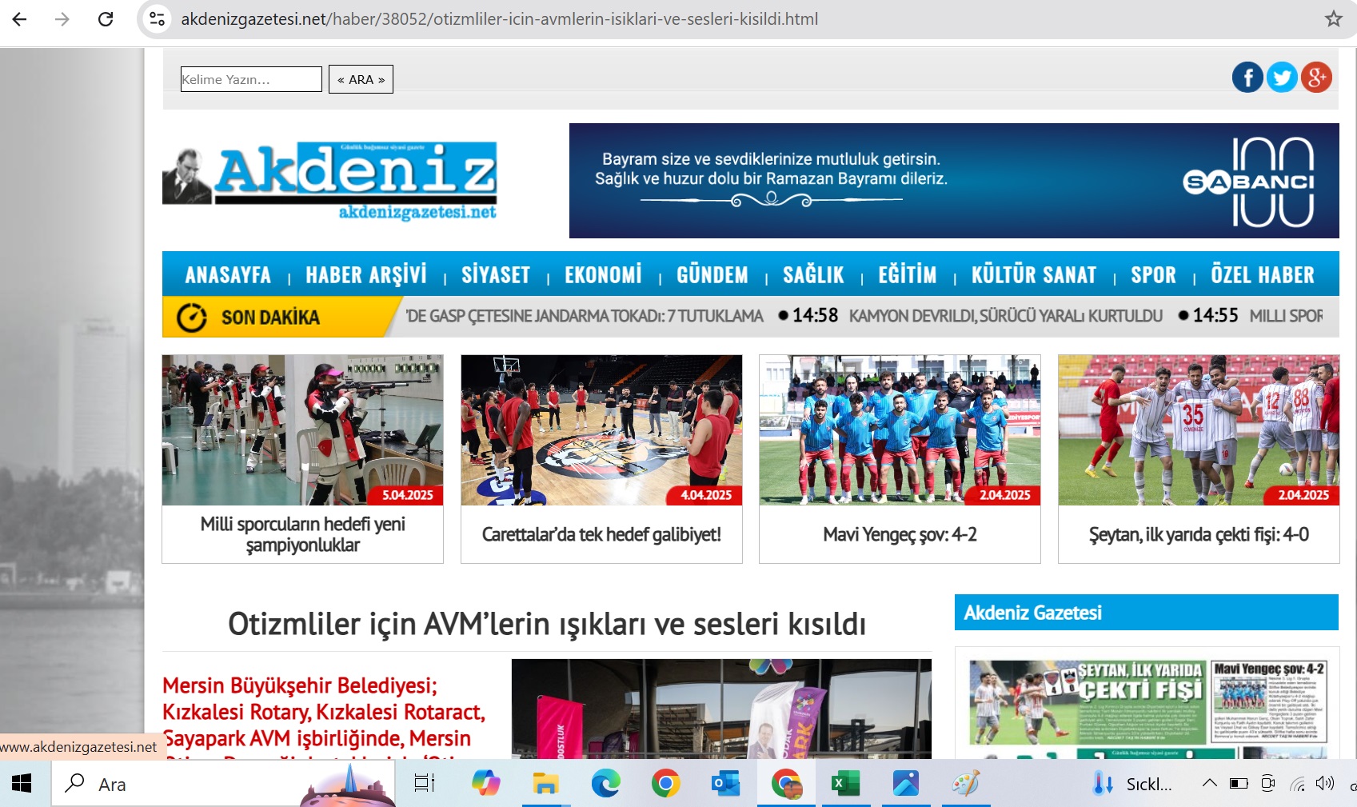
Task: Open Excel from the taskbar
Action: [x=845, y=784]
